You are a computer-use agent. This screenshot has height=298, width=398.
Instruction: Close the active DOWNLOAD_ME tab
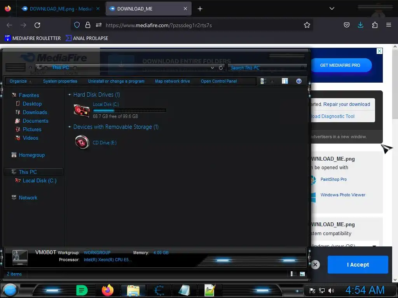[x=185, y=9]
